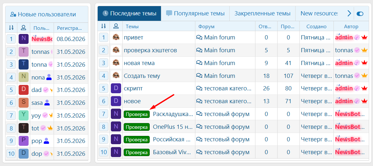This screenshot has height=166, width=373.
Task: Open the Закрепленные темы tab
Action: 262,13
